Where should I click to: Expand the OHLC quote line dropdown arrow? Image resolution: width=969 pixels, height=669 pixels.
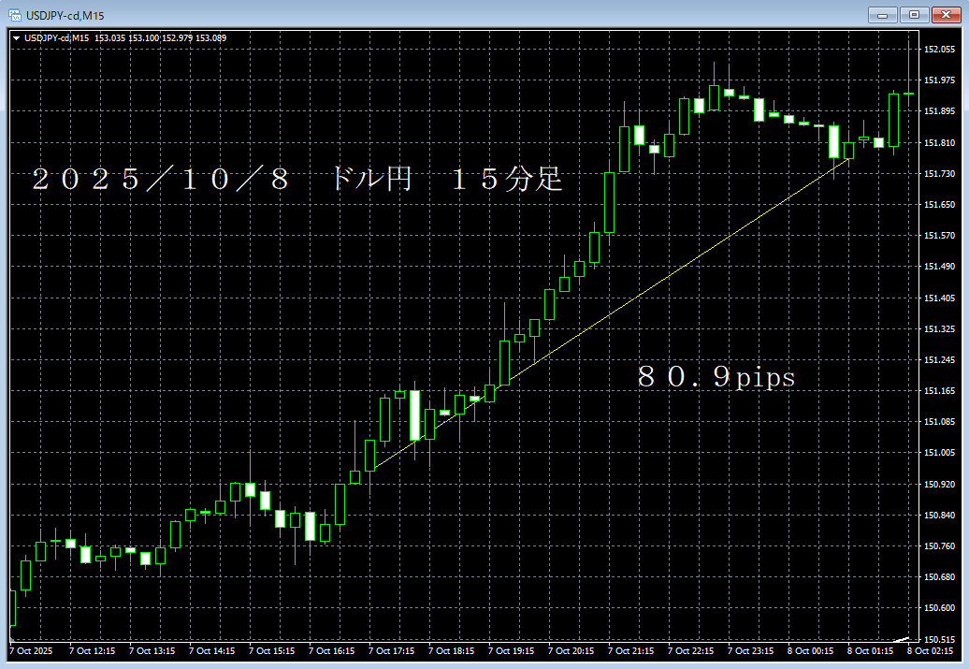pyautogui.click(x=15, y=38)
